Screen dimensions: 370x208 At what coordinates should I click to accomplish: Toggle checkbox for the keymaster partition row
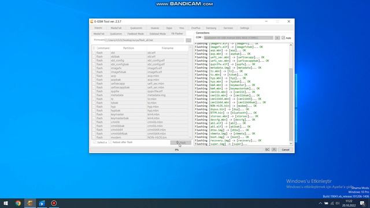pos(94,114)
